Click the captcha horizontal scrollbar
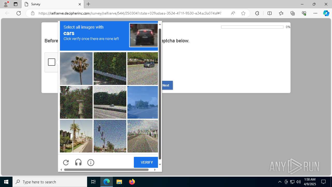 point(106,170)
